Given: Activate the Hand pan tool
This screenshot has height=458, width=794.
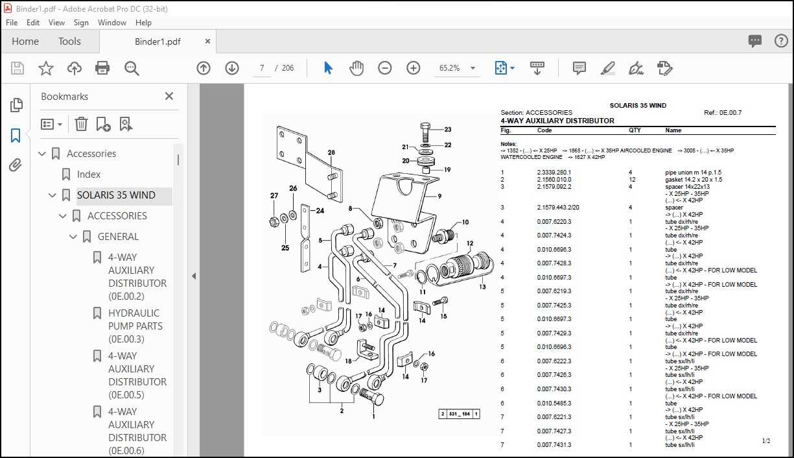Looking at the screenshot, I should coord(356,68).
